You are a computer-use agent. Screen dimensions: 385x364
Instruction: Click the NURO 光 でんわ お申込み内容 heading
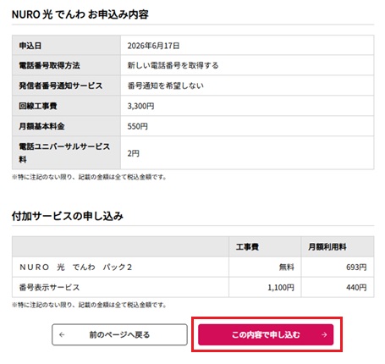[80, 14]
